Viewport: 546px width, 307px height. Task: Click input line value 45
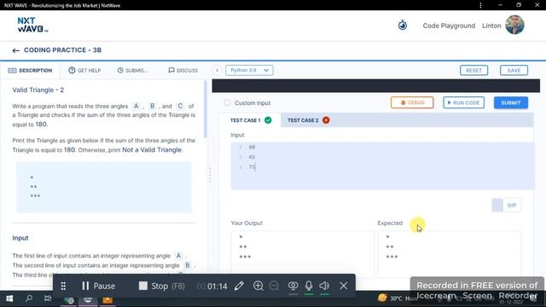click(x=252, y=157)
